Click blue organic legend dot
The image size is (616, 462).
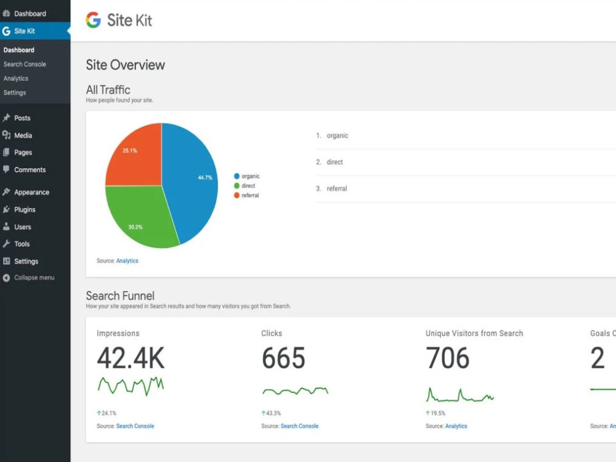coord(237,176)
